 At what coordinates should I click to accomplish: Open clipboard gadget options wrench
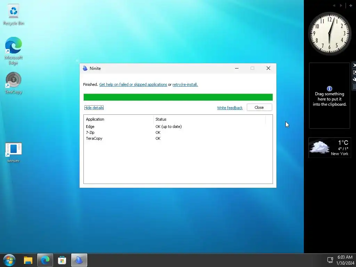pos(354,80)
